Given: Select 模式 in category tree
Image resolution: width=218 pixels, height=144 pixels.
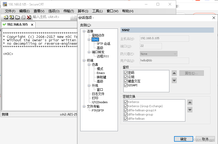Looking at the screenshot, I should (100, 69).
